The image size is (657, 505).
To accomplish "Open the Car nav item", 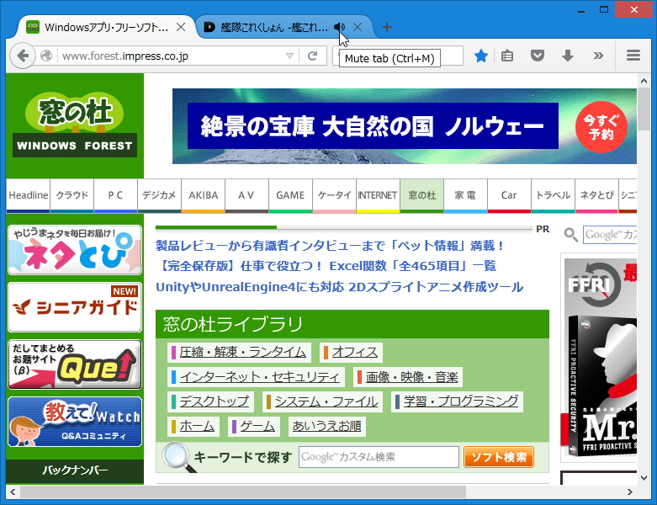I will [509, 196].
